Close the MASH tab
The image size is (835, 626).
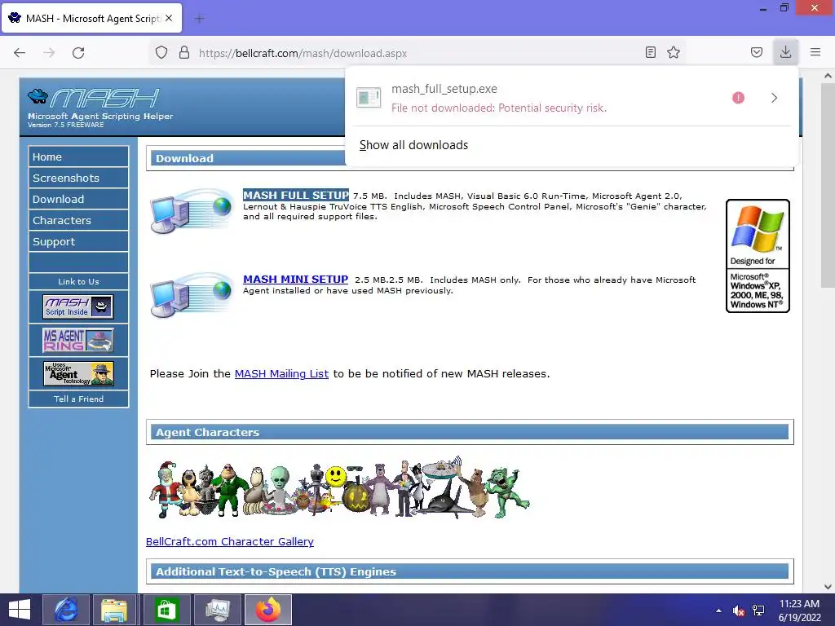[169, 18]
